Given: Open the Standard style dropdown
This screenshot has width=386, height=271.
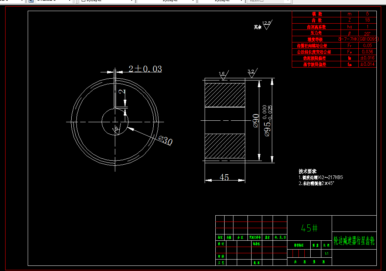Looking at the screenshot, I should tap(54, 1).
